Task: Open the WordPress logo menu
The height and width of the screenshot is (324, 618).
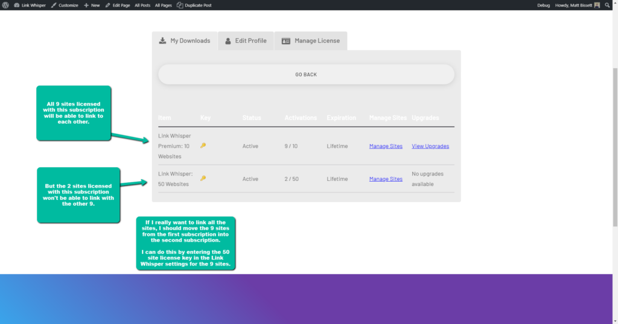Action: [5, 5]
